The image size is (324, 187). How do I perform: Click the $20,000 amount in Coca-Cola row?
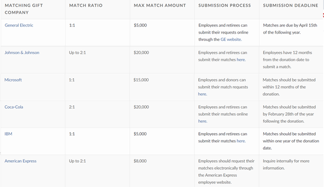(x=141, y=107)
